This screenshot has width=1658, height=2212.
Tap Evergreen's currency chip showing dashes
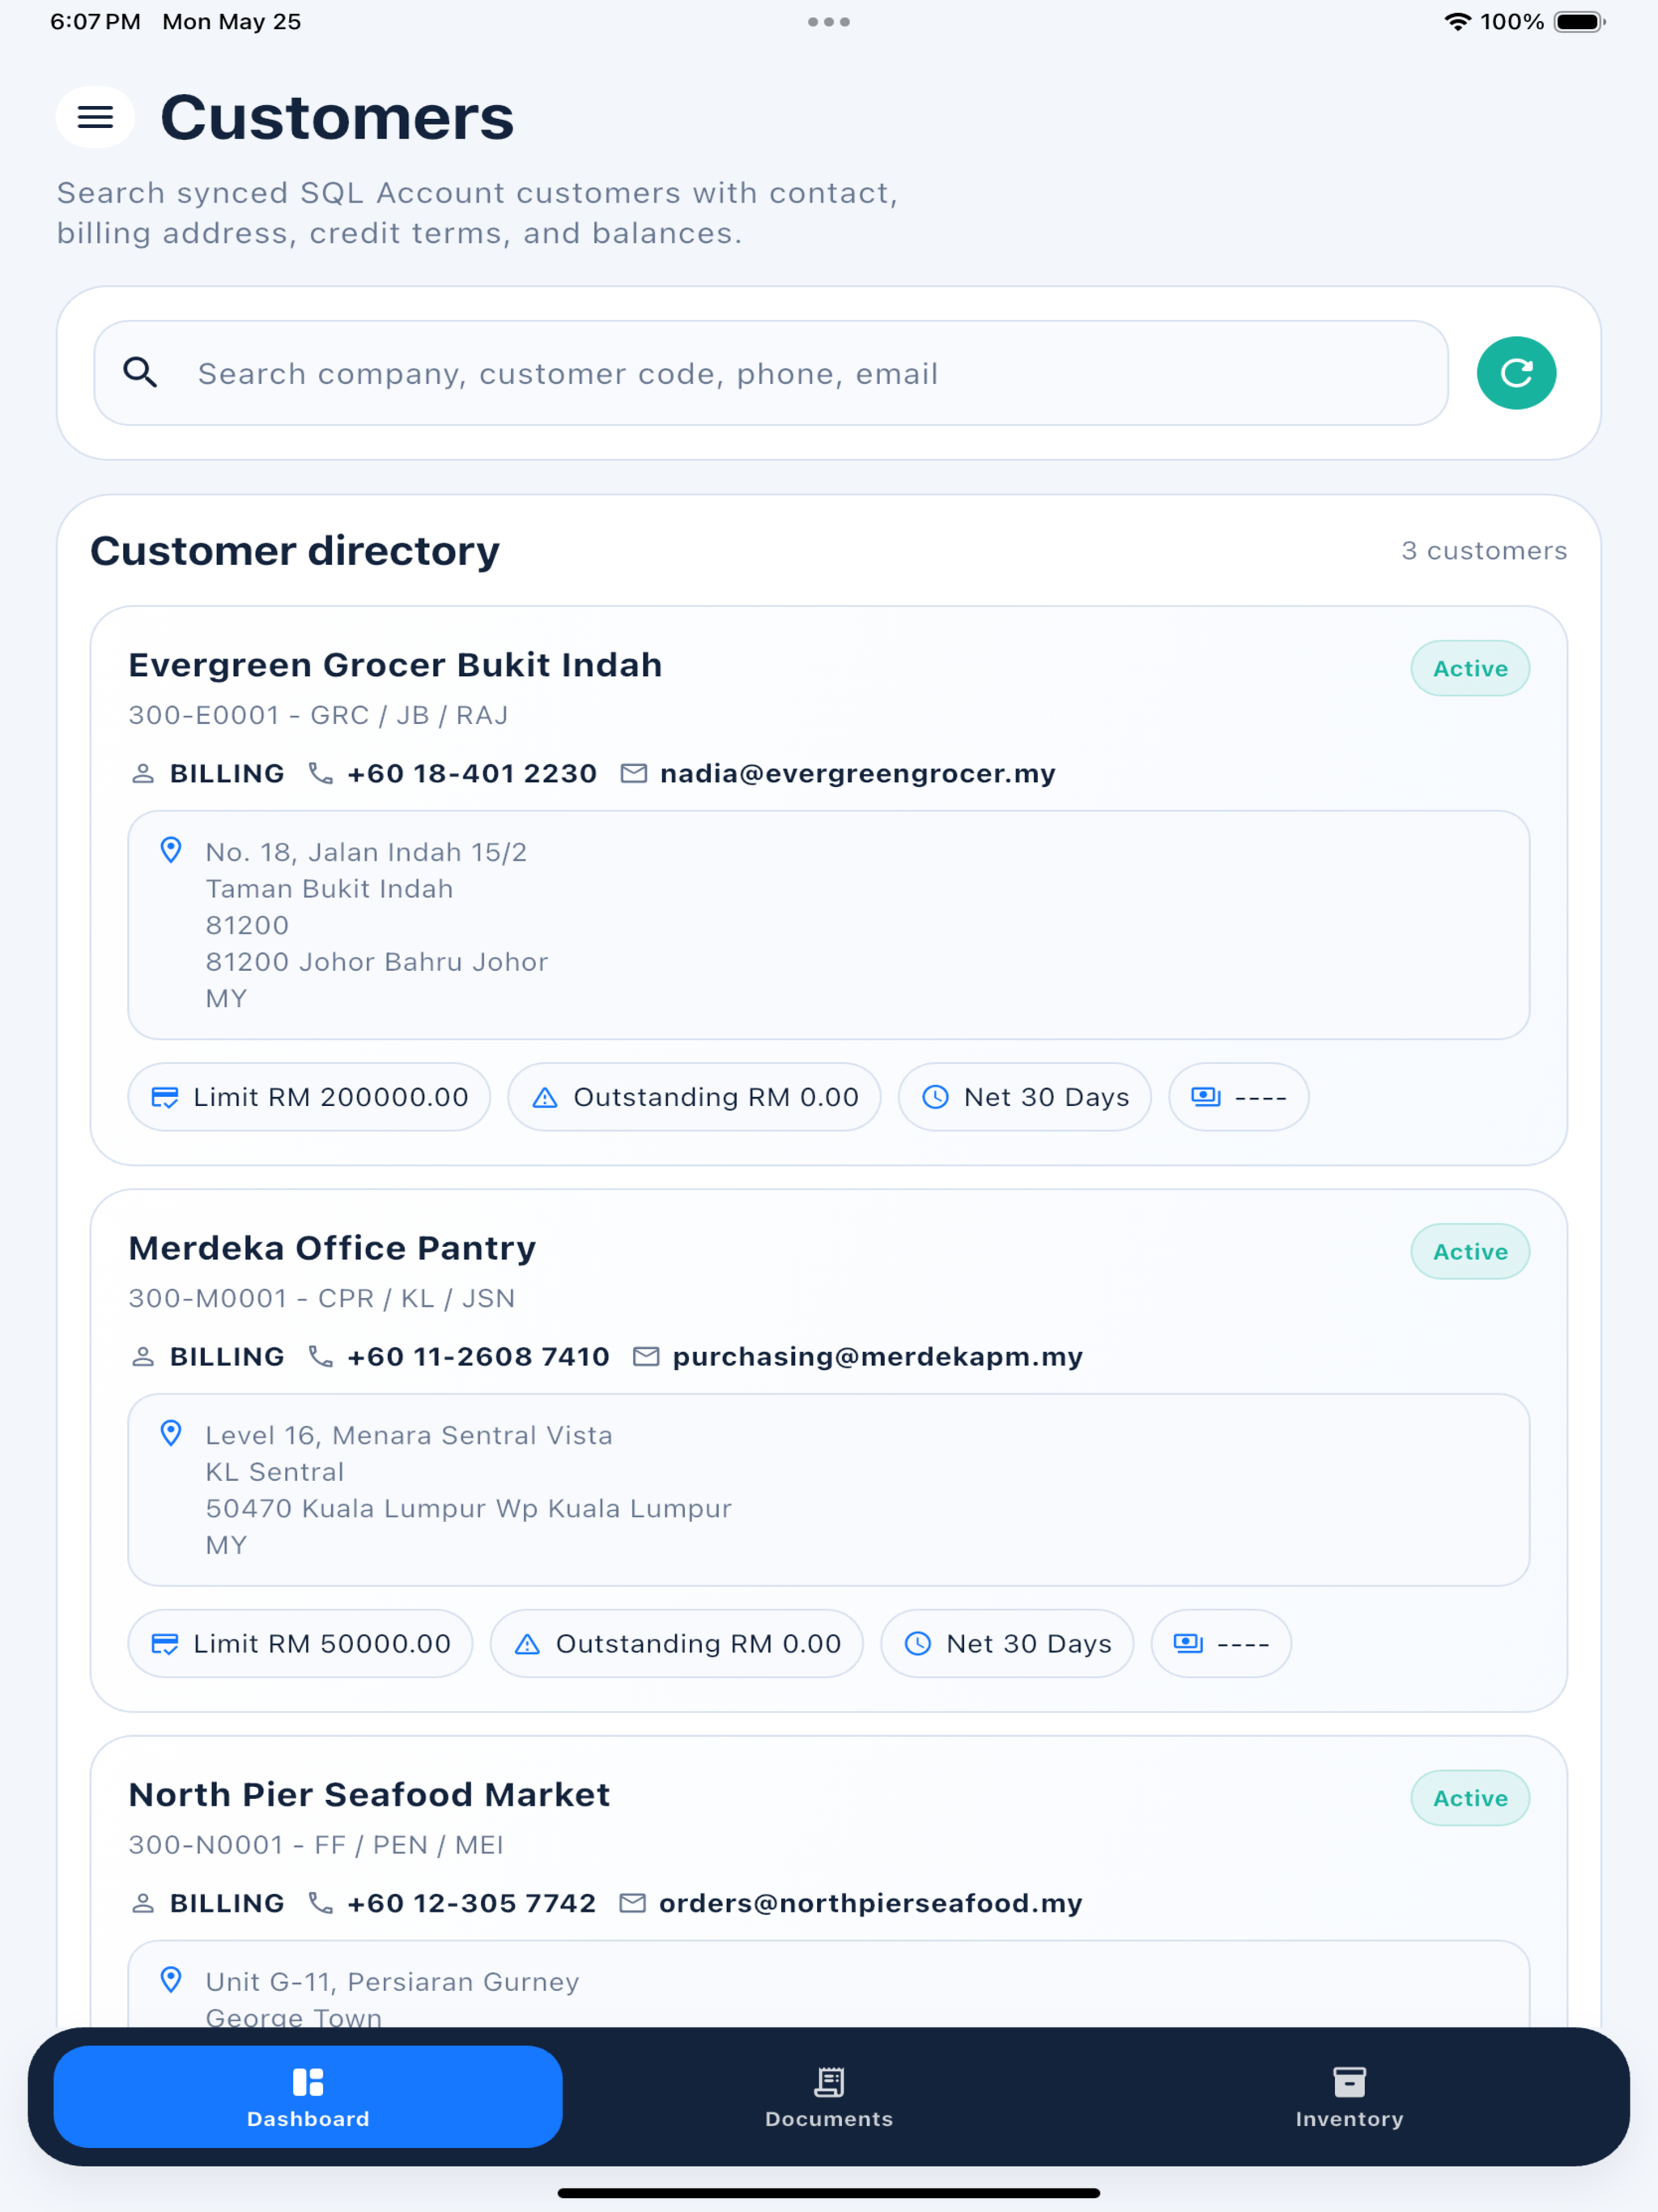1239,1097
